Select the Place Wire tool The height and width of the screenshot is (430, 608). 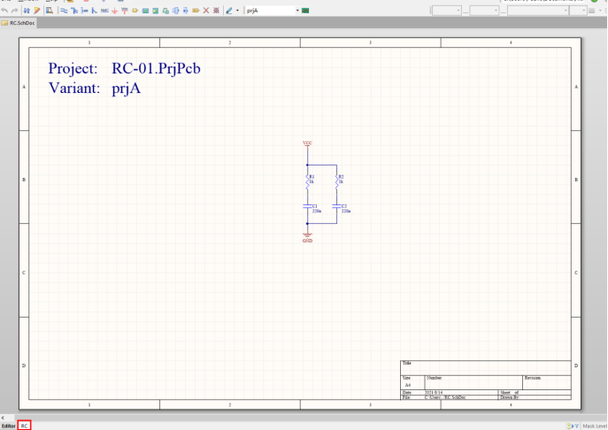(64, 11)
